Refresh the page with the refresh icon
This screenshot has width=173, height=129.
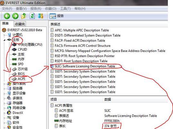tap(32, 16)
